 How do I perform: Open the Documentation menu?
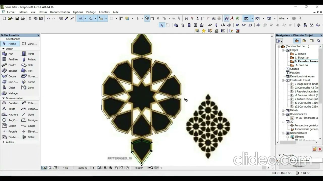(60, 12)
